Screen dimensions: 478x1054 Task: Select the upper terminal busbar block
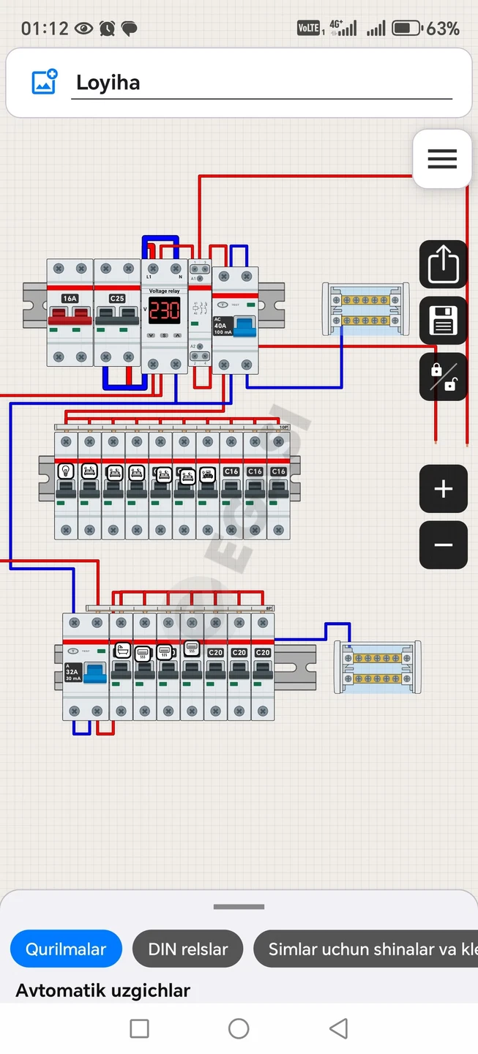(366, 310)
